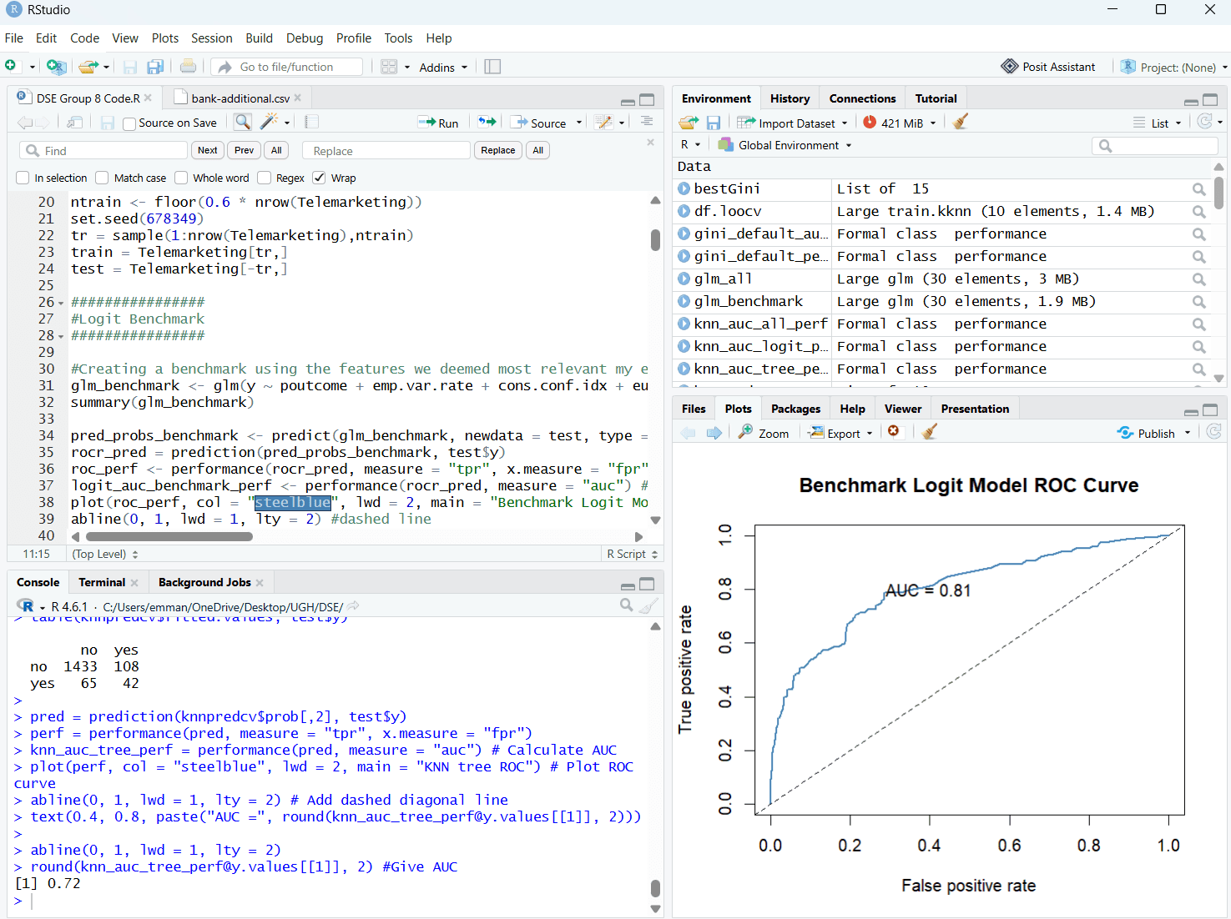Click the Source button in editor
This screenshot has width=1231, height=919.
(539, 123)
